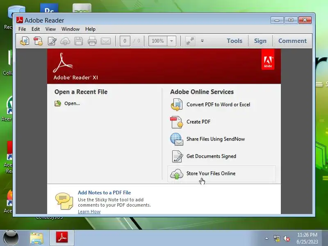328x246 pixels.
Task: Open the Comment pane
Action: pyautogui.click(x=292, y=41)
